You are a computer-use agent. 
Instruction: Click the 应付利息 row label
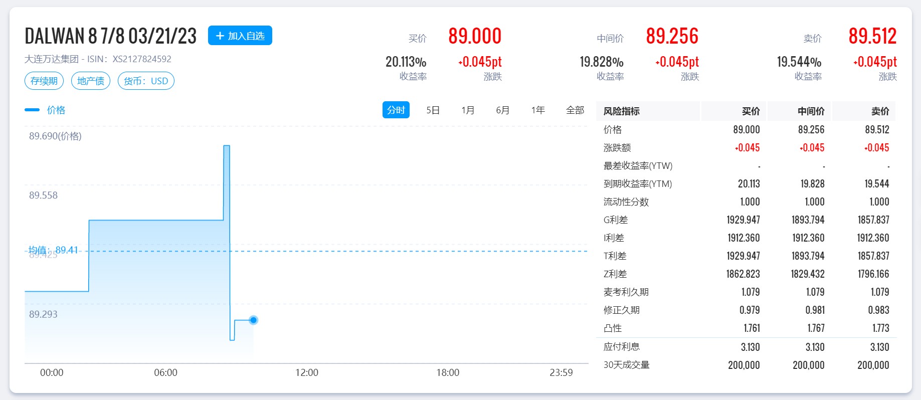pyautogui.click(x=622, y=347)
